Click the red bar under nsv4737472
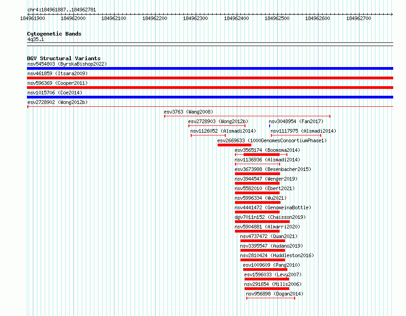The width and height of the screenshot is (406, 316). click(x=263, y=241)
